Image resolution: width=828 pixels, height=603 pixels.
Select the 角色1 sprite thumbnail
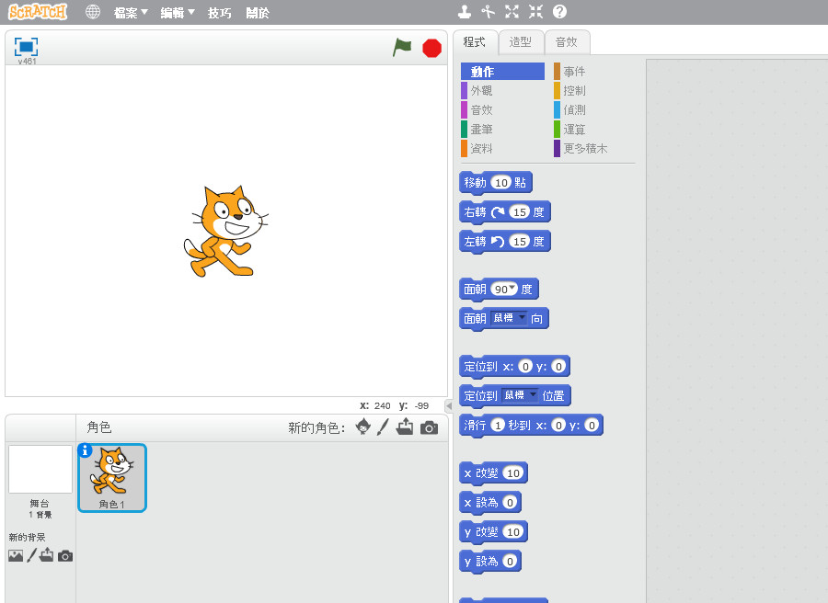[112, 478]
